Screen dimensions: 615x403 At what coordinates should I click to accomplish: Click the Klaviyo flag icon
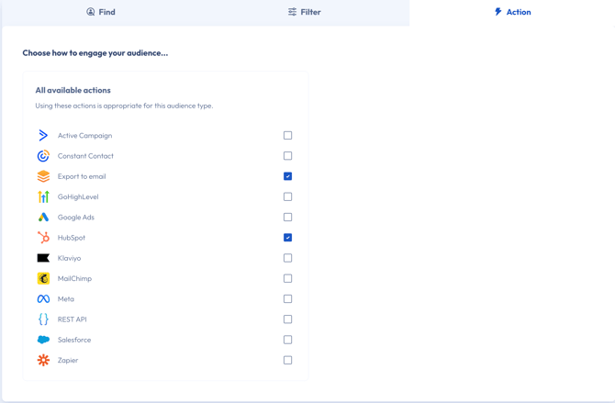[x=43, y=259]
